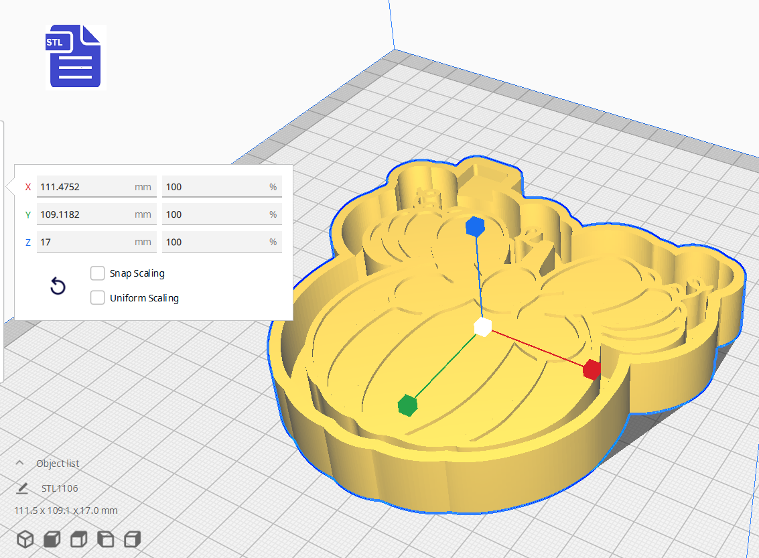
Task: Click the X scale value input field
Action: [x=96, y=187]
